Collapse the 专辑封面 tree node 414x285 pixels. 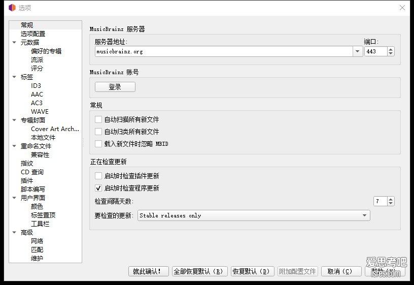coord(14,120)
